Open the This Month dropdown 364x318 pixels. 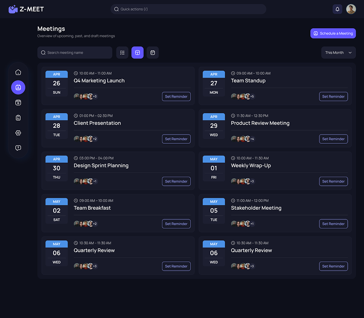pyautogui.click(x=339, y=53)
